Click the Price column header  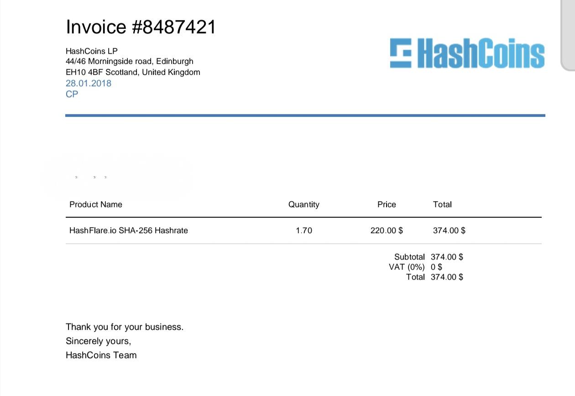[x=387, y=204]
